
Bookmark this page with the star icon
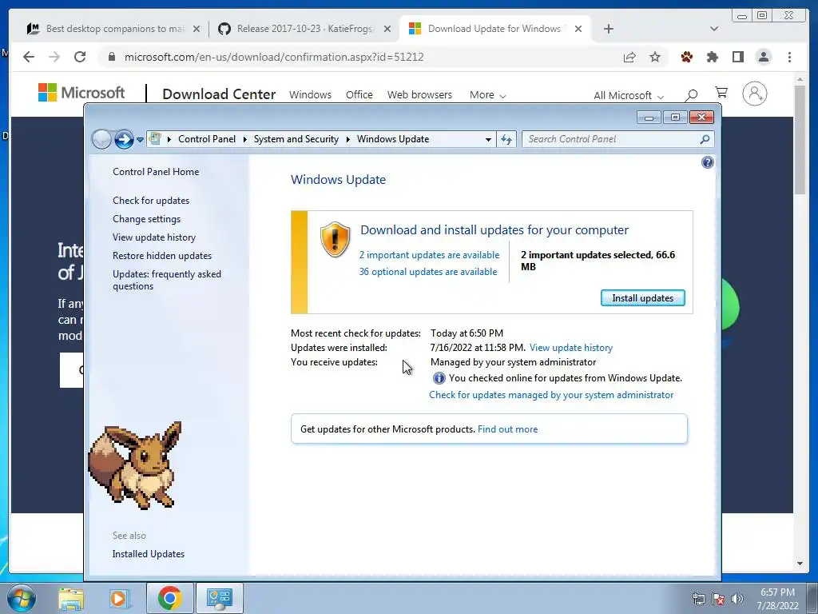click(655, 57)
